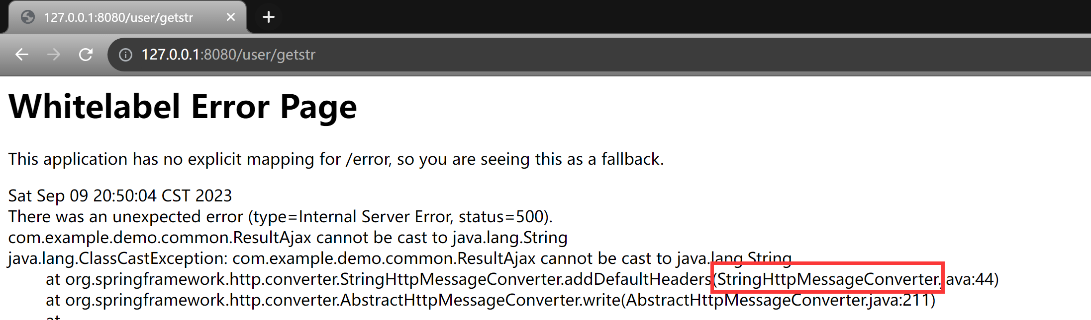Click the 'no explicit mapping for /error' sentence

[336, 159]
